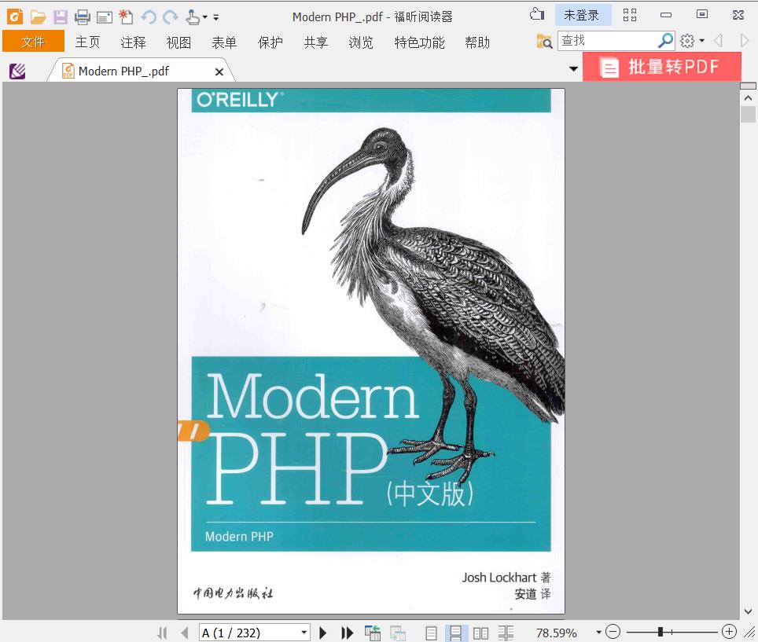
Task: Click the Foxit Reader app logo icon
Action: [x=14, y=17]
